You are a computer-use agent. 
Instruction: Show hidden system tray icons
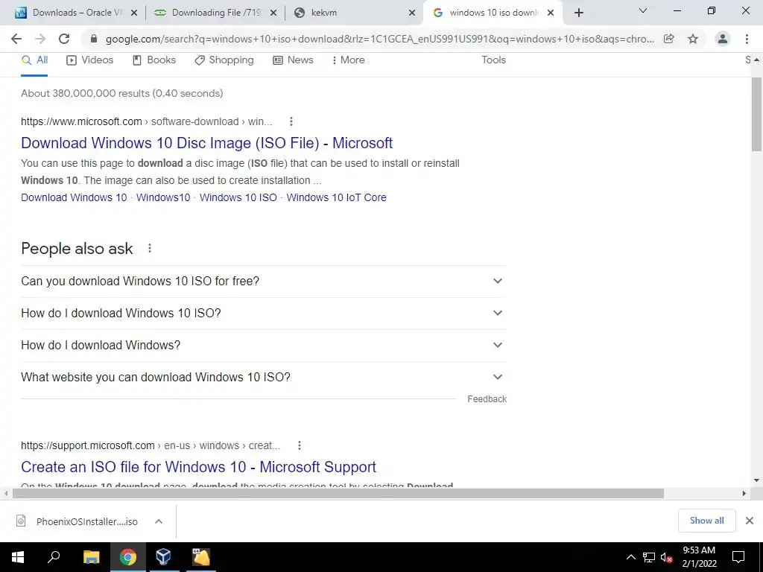pos(630,557)
